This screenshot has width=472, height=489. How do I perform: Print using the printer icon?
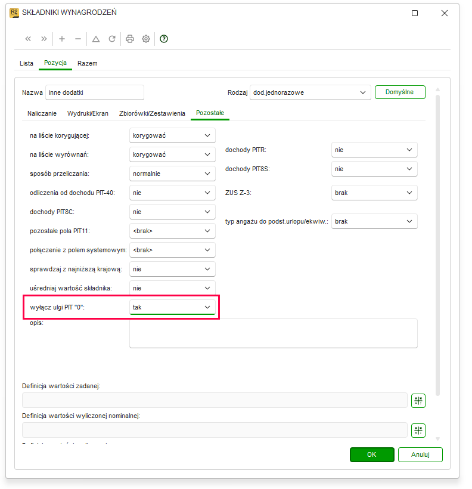(x=130, y=39)
